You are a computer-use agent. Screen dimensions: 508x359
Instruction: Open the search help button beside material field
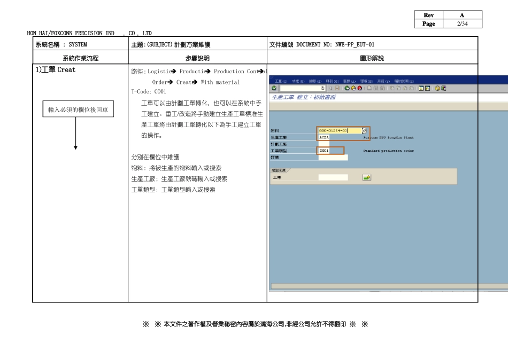(365, 130)
